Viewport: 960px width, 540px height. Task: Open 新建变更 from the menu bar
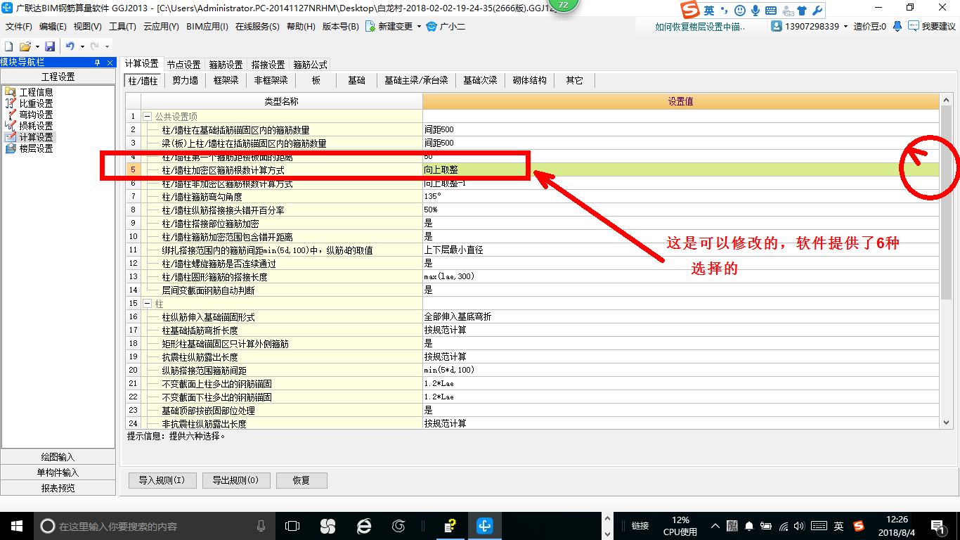(389, 27)
